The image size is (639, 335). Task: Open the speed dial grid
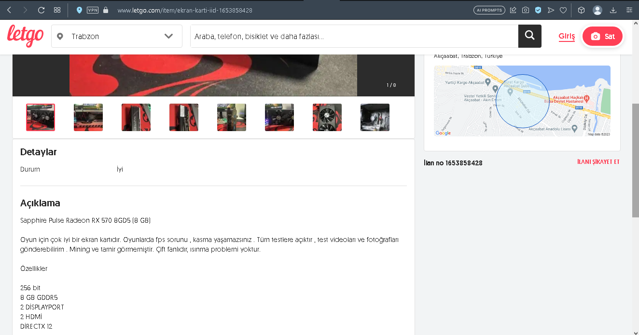(x=57, y=10)
